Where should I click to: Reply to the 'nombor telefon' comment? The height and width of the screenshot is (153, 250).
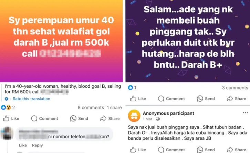click(37, 145)
